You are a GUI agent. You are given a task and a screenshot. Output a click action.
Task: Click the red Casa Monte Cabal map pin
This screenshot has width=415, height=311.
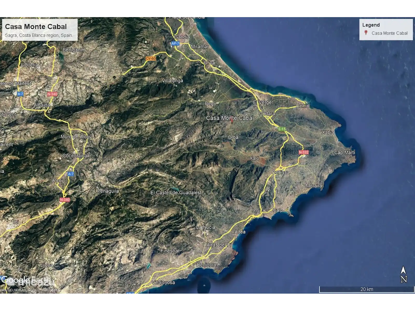pyautogui.click(x=232, y=121)
